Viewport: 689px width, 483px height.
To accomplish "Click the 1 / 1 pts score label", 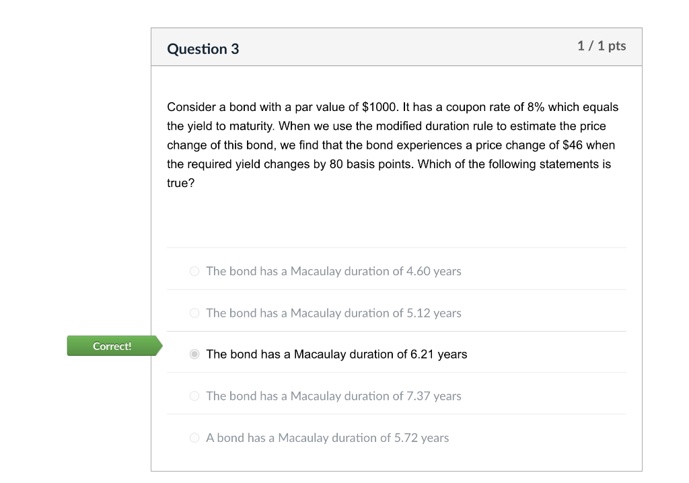I will 602,46.
